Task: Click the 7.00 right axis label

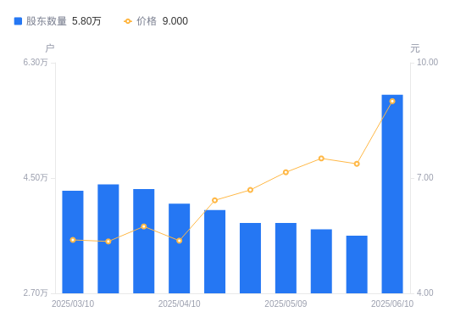Action: tap(425, 177)
